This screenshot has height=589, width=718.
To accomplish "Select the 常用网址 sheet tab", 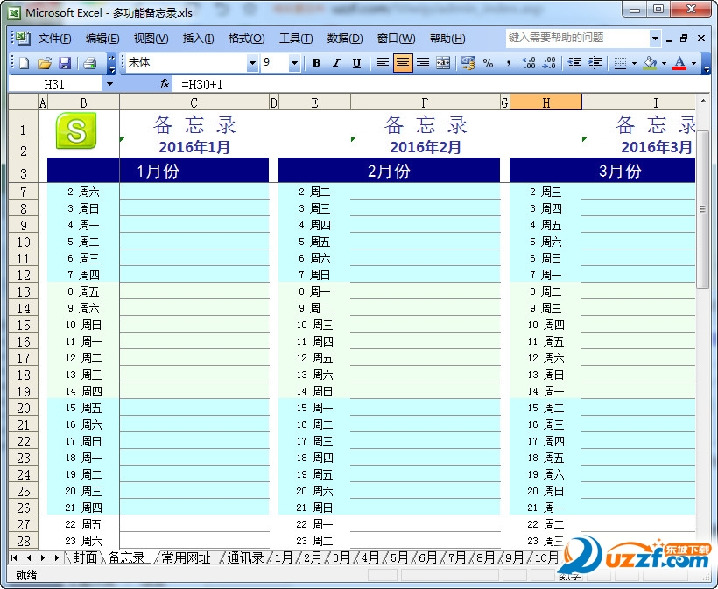I will (186, 557).
